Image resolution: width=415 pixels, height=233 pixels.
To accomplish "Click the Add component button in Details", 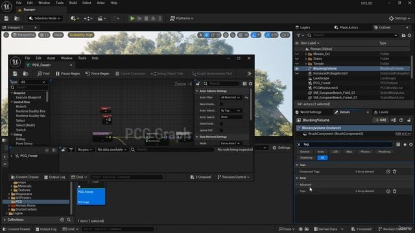I will pos(381,120).
